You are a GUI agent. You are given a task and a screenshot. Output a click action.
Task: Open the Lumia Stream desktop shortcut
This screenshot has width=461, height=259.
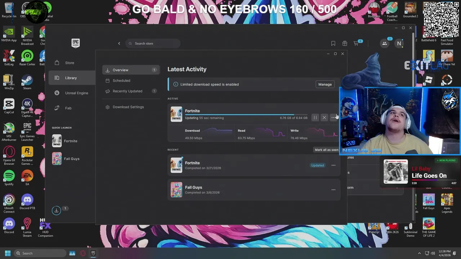coord(27,228)
